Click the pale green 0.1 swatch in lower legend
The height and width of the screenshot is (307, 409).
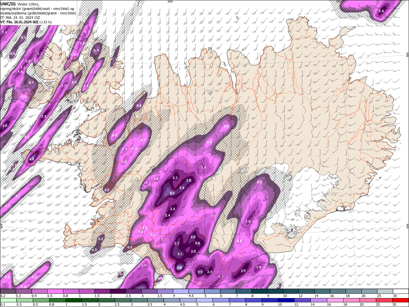click(x=8, y=300)
